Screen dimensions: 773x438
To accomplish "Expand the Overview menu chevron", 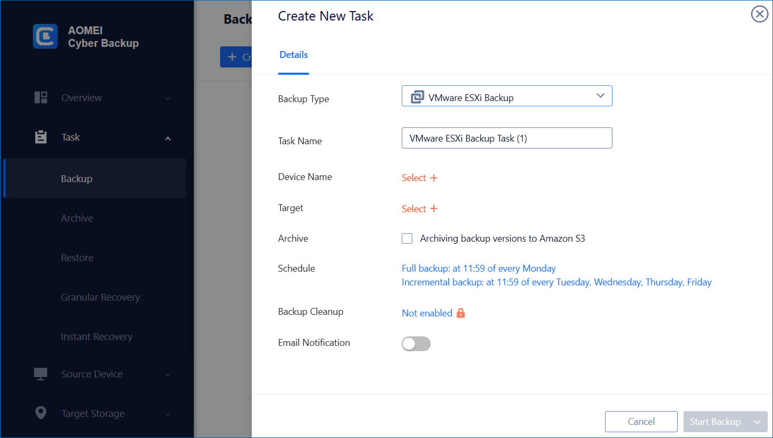I will click(168, 98).
